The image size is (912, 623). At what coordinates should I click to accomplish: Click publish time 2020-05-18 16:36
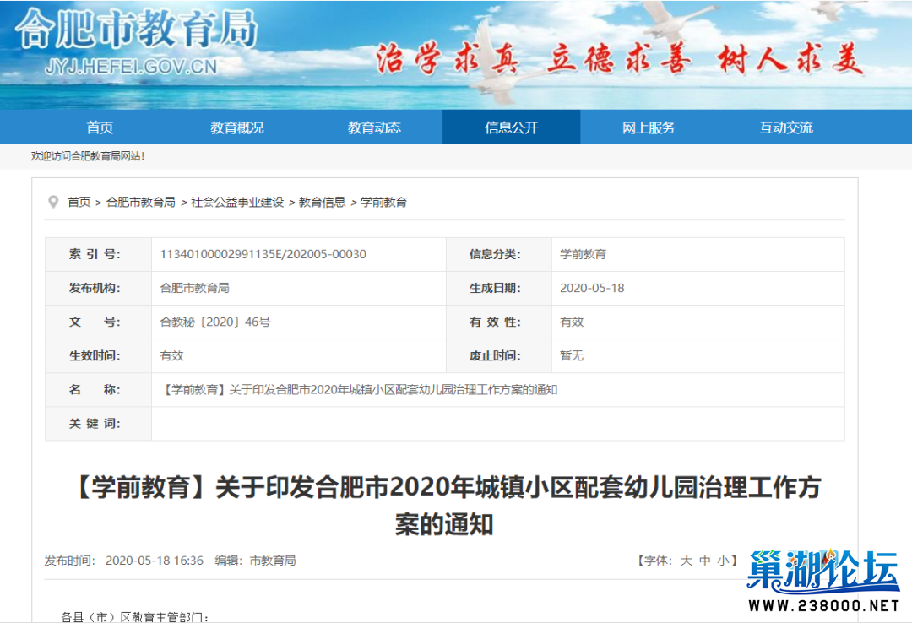[x=155, y=561]
